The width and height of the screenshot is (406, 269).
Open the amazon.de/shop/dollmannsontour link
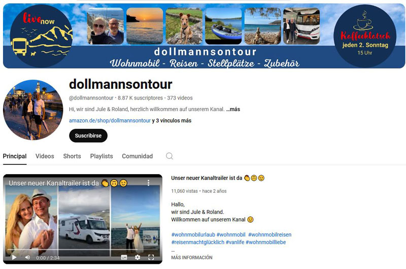coord(110,121)
